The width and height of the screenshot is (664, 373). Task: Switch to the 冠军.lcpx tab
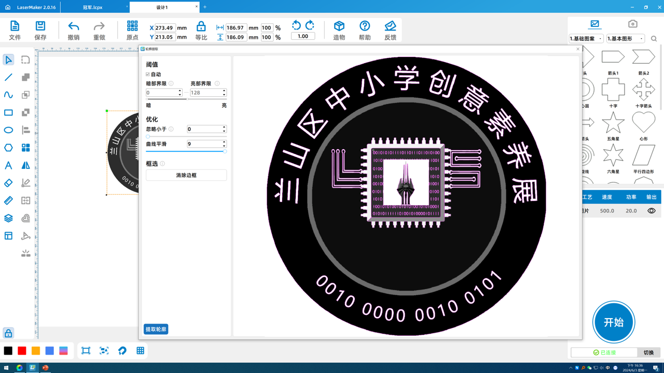click(x=93, y=7)
